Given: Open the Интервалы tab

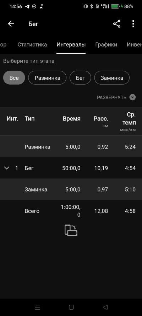Looking at the screenshot, I should pyautogui.click(x=71, y=44).
